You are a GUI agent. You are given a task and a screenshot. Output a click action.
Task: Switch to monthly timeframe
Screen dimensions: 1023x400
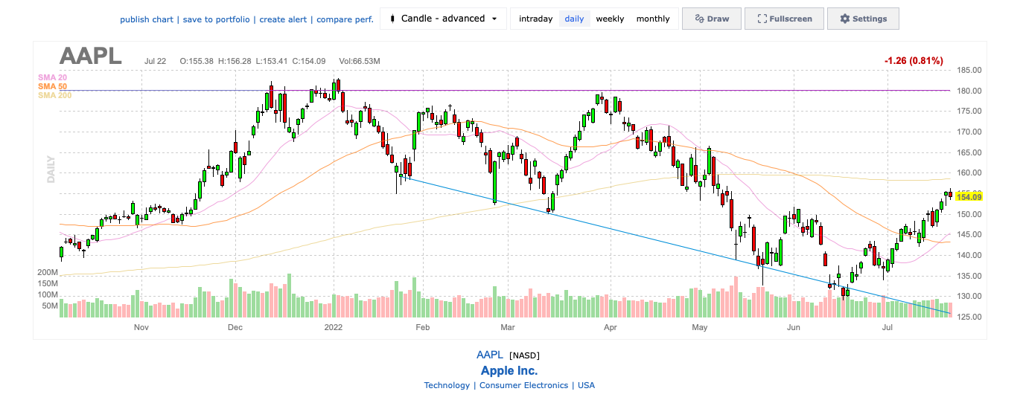coord(653,19)
